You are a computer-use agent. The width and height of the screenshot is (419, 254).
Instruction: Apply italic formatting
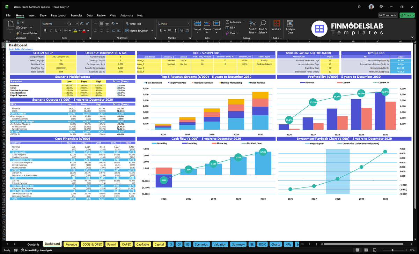click(51, 31)
